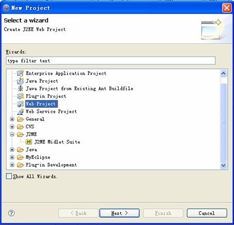234x225 pixels.
Task: Click the Java Project icon
Action: click(x=20, y=81)
